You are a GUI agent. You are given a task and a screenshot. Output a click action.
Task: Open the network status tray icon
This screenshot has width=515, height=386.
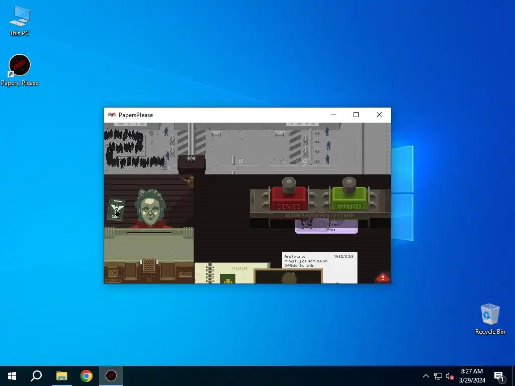click(x=438, y=376)
